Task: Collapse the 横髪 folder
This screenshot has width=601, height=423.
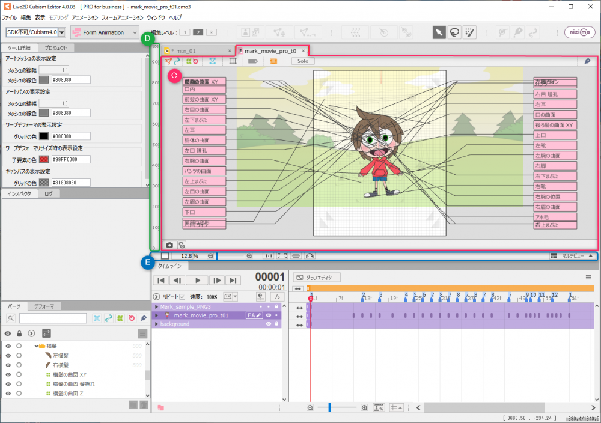Action: [37, 346]
